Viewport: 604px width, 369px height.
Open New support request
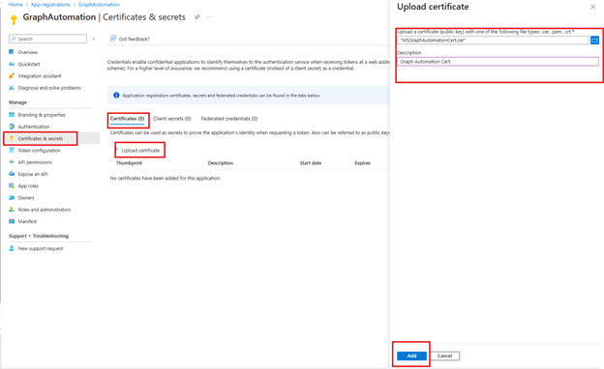point(41,248)
